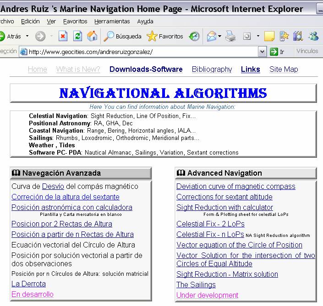Expand the Mail envelope dropdown arrow
Screen dimensions: 323x306
[x=220, y=36]
